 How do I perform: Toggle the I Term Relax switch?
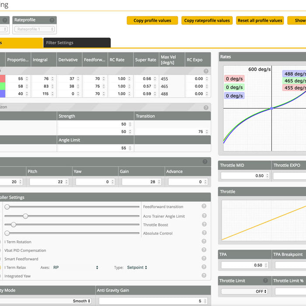1,268
